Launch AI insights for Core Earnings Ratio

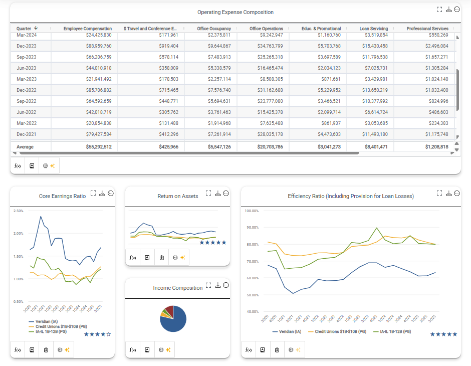tap(63, 350)
